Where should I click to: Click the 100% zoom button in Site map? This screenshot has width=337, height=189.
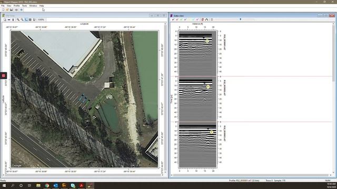tap(41, 20)
